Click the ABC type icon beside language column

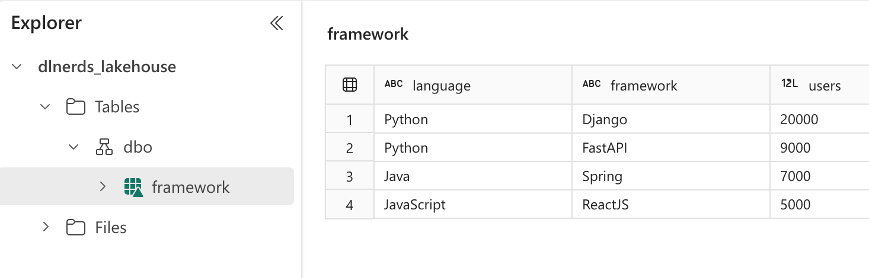tap(394, 84)
